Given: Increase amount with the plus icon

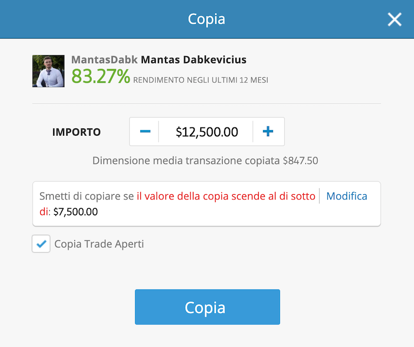Looking at the screenshot, I should [268, 132].
